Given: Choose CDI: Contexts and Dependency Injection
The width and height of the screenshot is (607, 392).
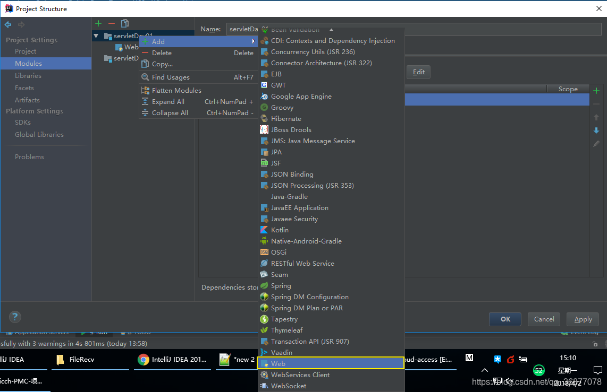Looking at the screenshot, I should (331, 40).
